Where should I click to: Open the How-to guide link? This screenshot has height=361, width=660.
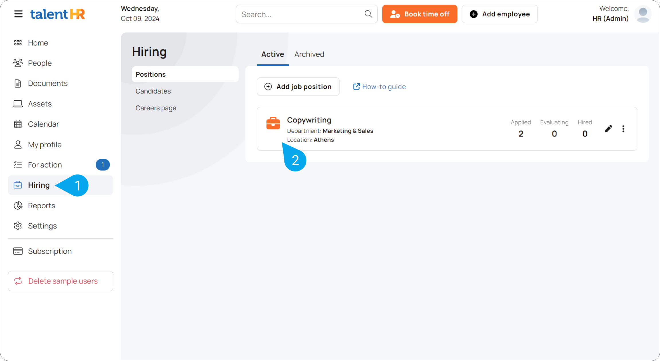379,87
